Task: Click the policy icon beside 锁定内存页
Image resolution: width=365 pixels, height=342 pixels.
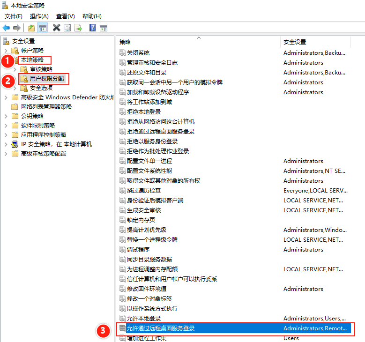Action: tap(122, 220)
